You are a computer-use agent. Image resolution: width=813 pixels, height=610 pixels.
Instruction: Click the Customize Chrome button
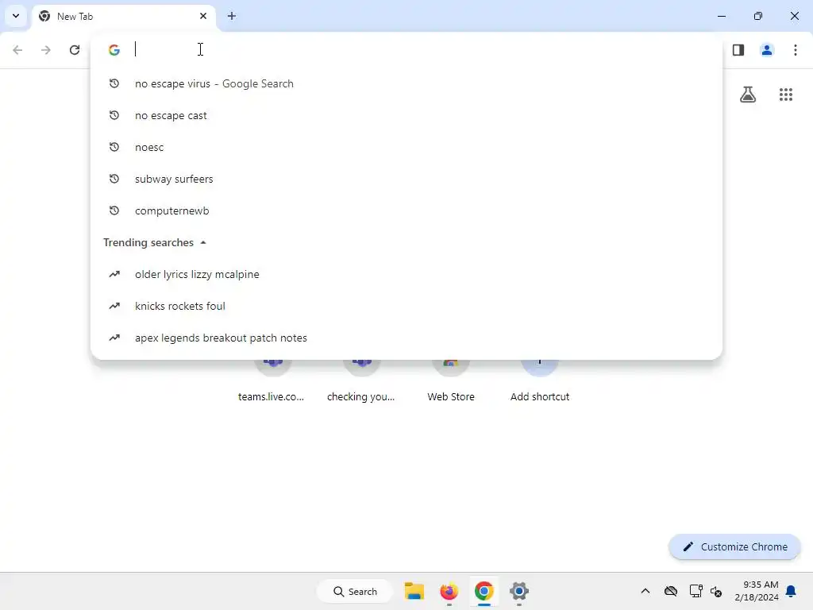(x=734, y=546)
